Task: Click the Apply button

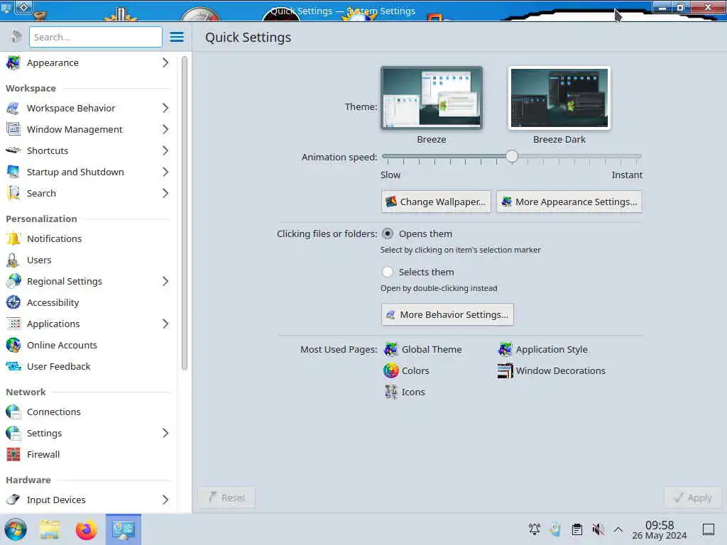Action: coord(693,497)
